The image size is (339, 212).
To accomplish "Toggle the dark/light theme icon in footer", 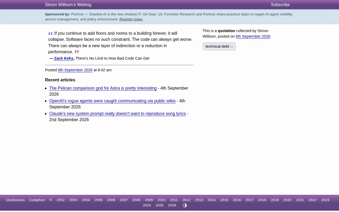I will pos(185,205).
